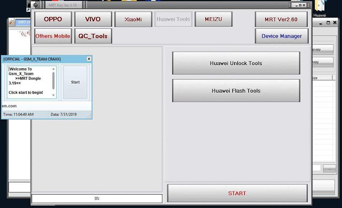The image size is (342, 208).
Task: Click the MRT Key title bar icon
Action: click(35, 5)
